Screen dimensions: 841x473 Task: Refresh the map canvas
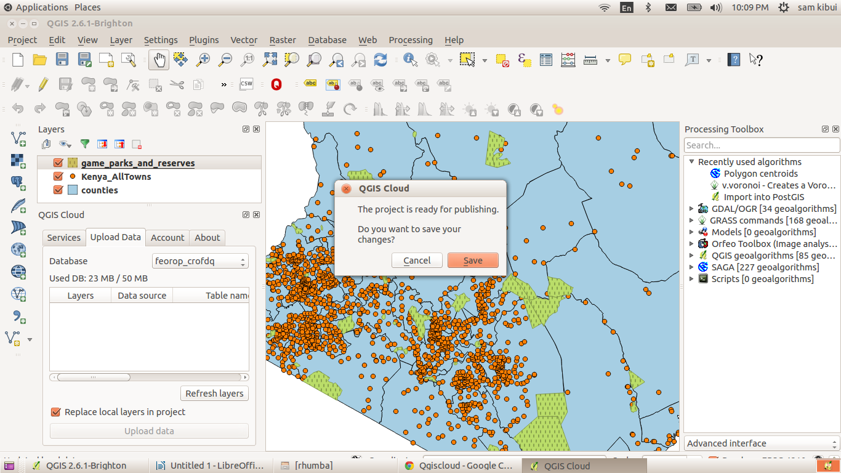[380, 60]
